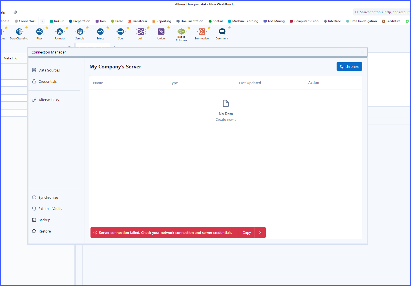Select the Filter tool icon

[39, 32]
